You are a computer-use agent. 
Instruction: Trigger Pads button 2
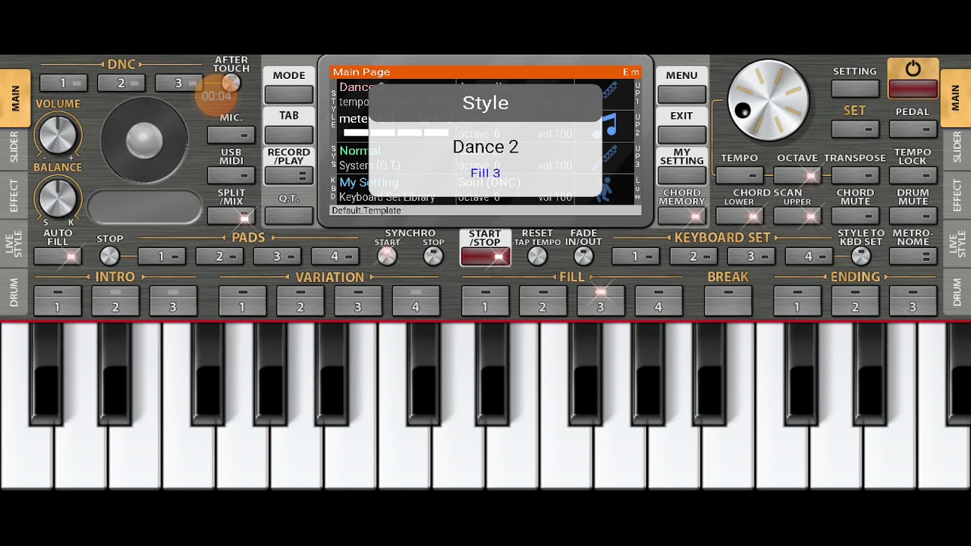click(219, 256)
